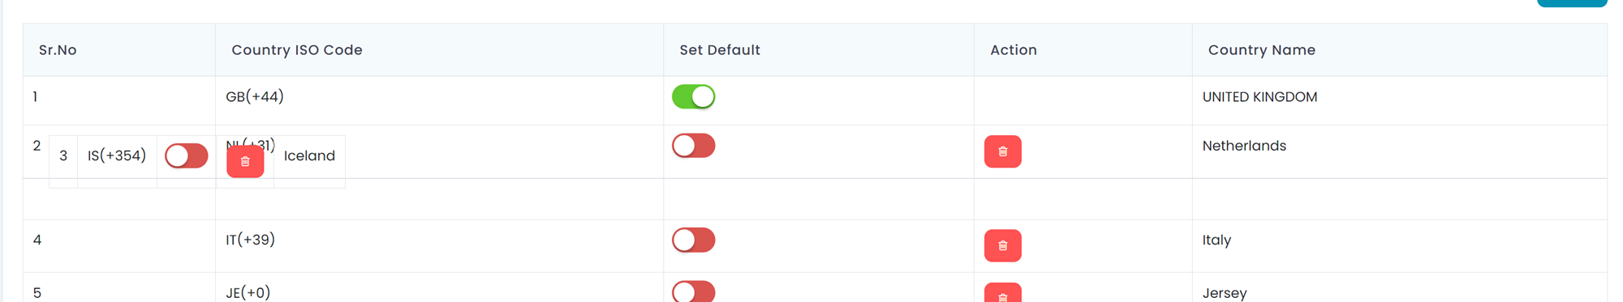
Task: Click the Country ISO Code column header
Action: tap(297, 50)
